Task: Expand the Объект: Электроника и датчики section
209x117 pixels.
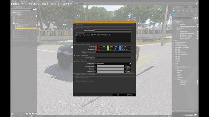Action: click(x=74, y=81)
